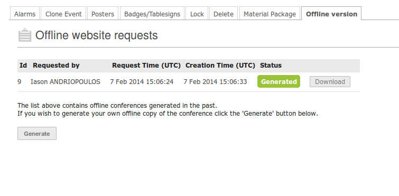Click the clipboard icon beside Offline website requests
The image size is (399, 196).
pos(25,35)
